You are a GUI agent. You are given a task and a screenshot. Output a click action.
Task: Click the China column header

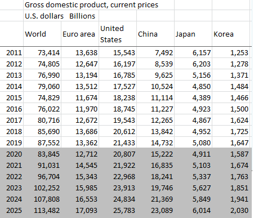coord(155,34)
